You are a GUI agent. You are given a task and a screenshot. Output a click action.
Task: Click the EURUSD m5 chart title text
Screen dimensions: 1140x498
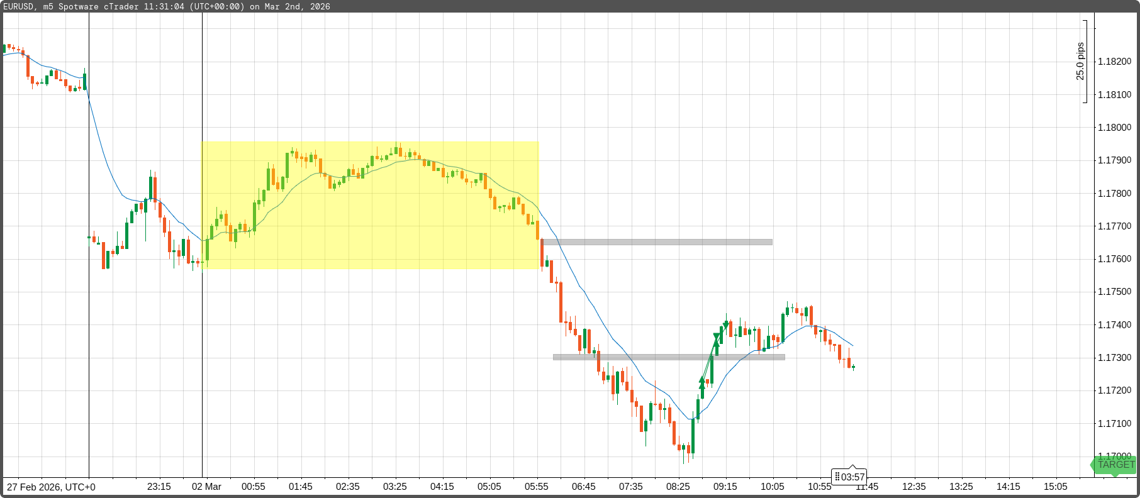pyautogui.click(x=166, y=6)
